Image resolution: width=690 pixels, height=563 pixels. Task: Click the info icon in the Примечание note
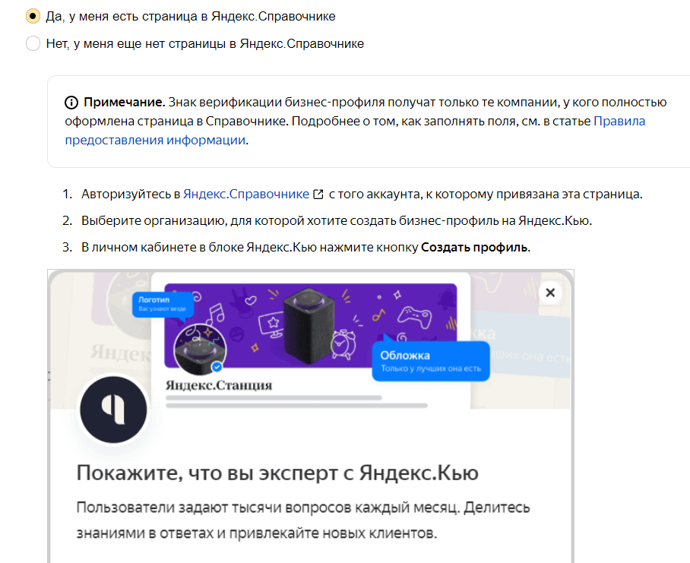(x=74, y=102)
